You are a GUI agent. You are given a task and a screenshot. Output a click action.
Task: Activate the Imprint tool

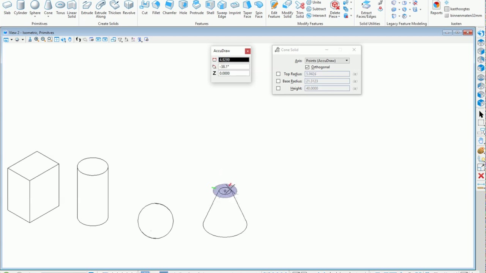pos(235,8)
